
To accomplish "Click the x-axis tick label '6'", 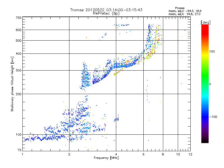I will click(x=143, y=154).
